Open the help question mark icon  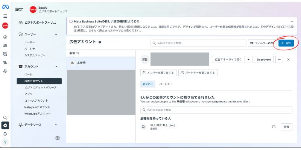point(5,142)
